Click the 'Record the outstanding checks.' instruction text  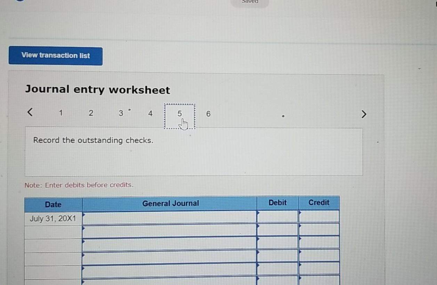click(x=93, y=140)
